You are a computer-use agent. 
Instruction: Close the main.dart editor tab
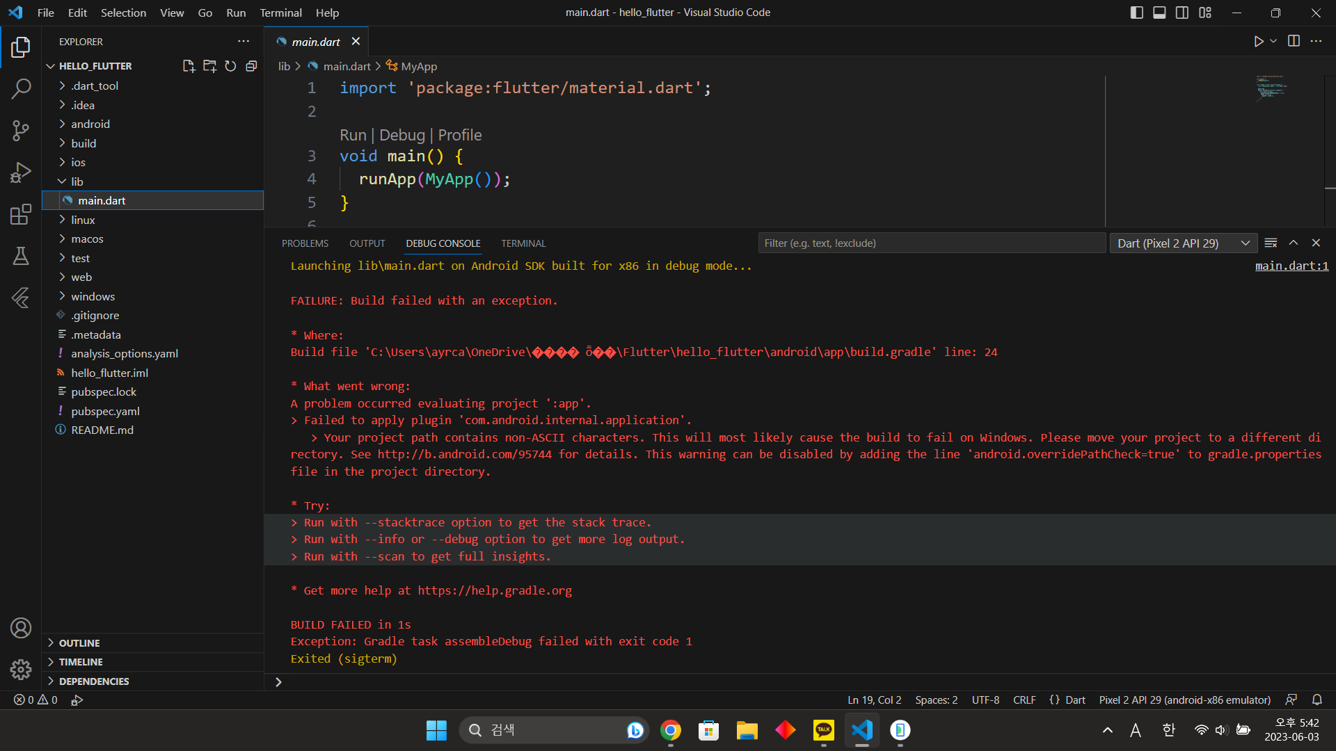[356, 42]
